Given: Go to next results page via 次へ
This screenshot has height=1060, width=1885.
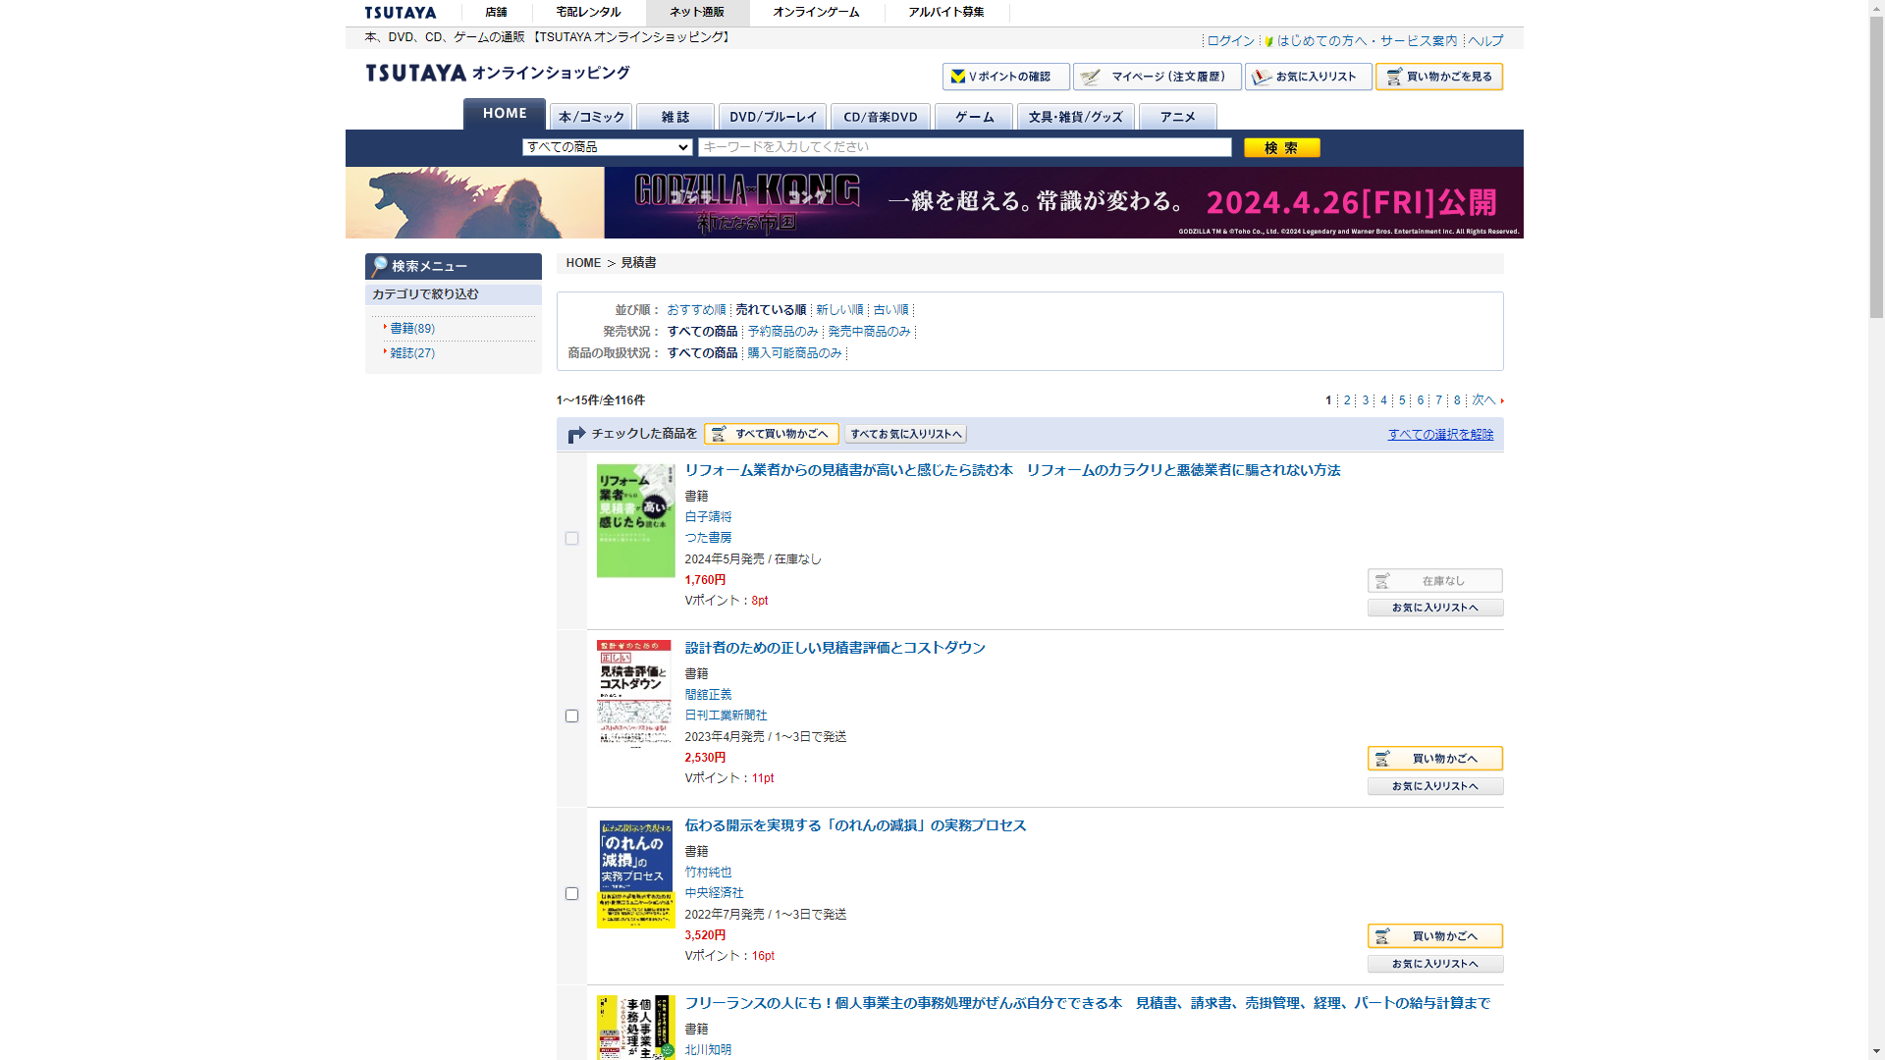Looking at the screenshot, I should point(1483,400).
